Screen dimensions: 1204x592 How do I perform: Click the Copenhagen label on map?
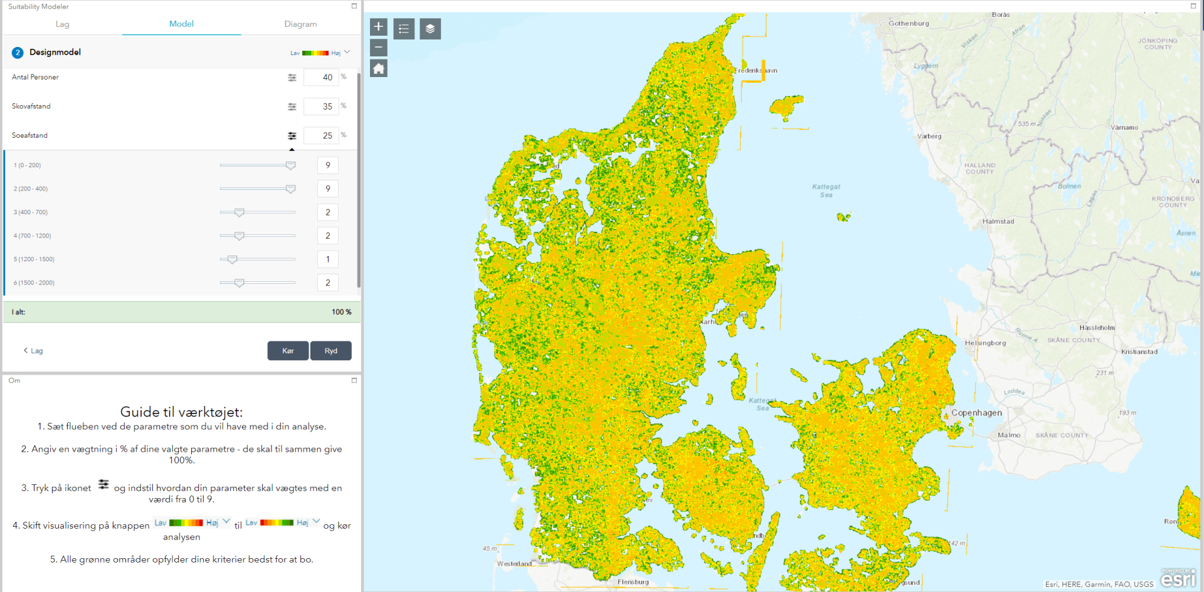(x=976, y=413)
